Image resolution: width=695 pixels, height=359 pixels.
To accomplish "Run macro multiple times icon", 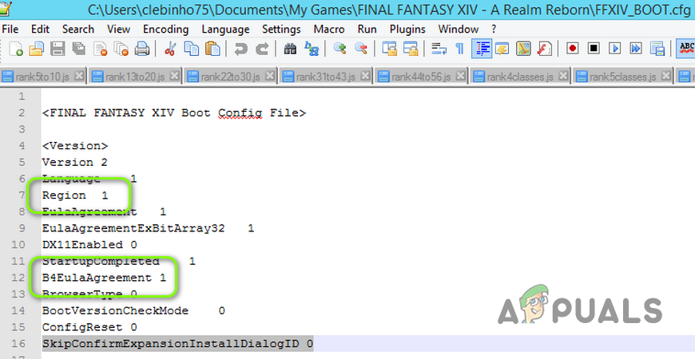I will 636,48.
